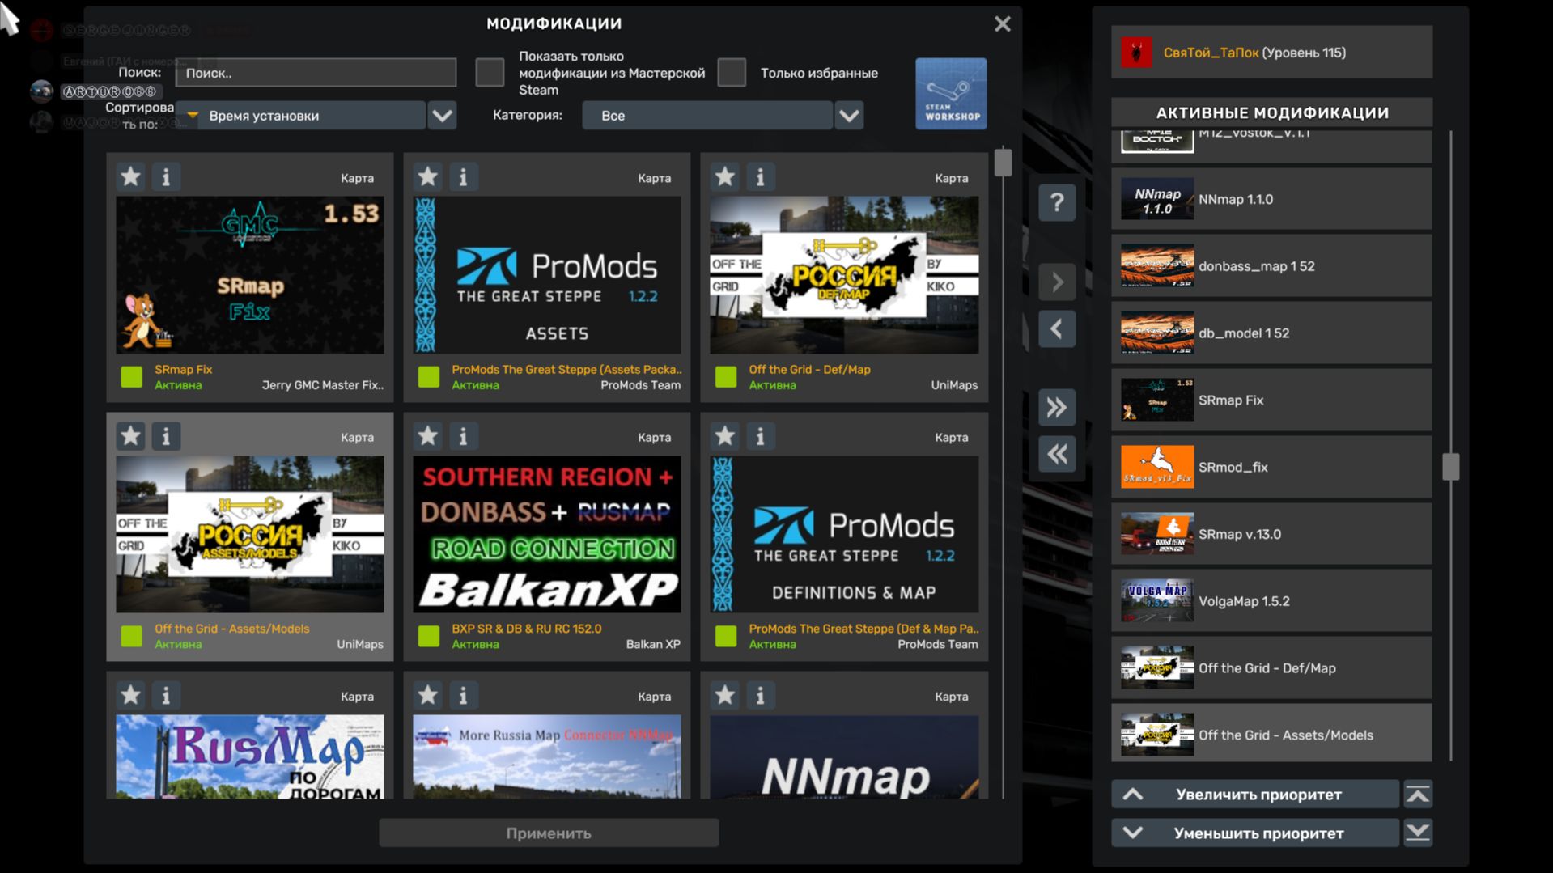Expand sort order chevron arrow
Screen dimensions: 1553x873
point(442,116)
